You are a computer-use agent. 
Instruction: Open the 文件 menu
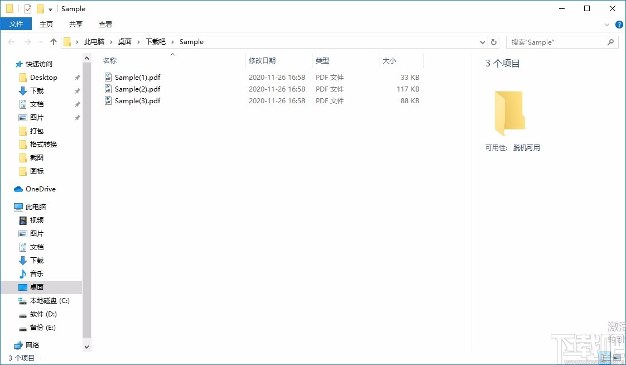pos(16,24)
